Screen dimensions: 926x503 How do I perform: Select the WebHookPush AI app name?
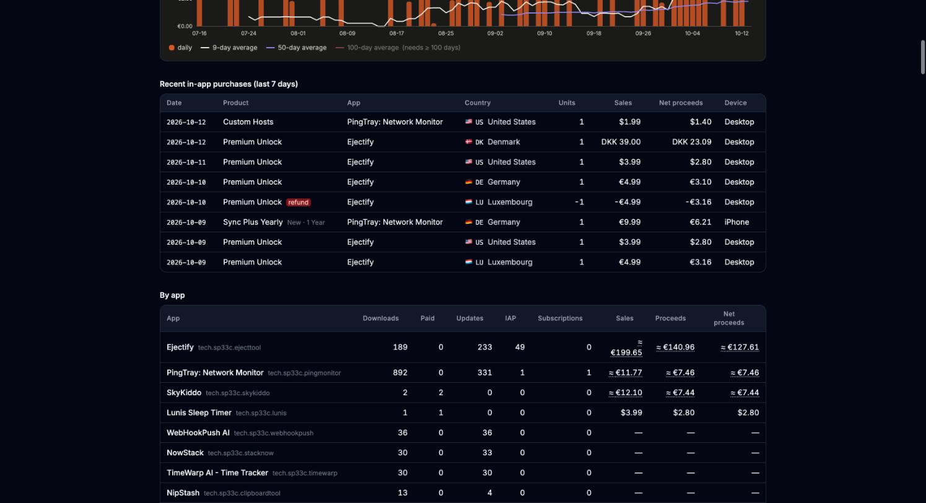(198, 432)
